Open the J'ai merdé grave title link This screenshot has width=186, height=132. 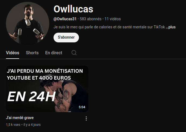tap(20, 118)
